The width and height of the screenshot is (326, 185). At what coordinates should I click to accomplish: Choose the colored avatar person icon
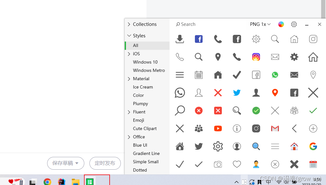coord(256,164)
